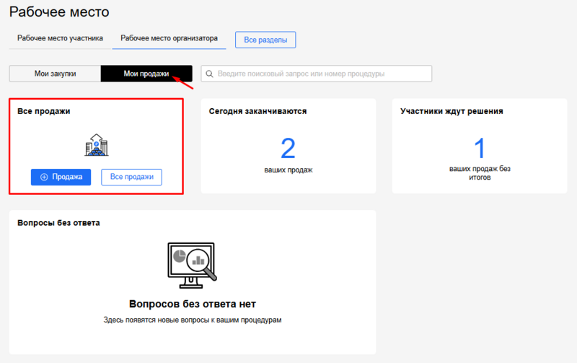
Task: Open the number 1 under Участники ждут решения
Action: coord(480,149)
